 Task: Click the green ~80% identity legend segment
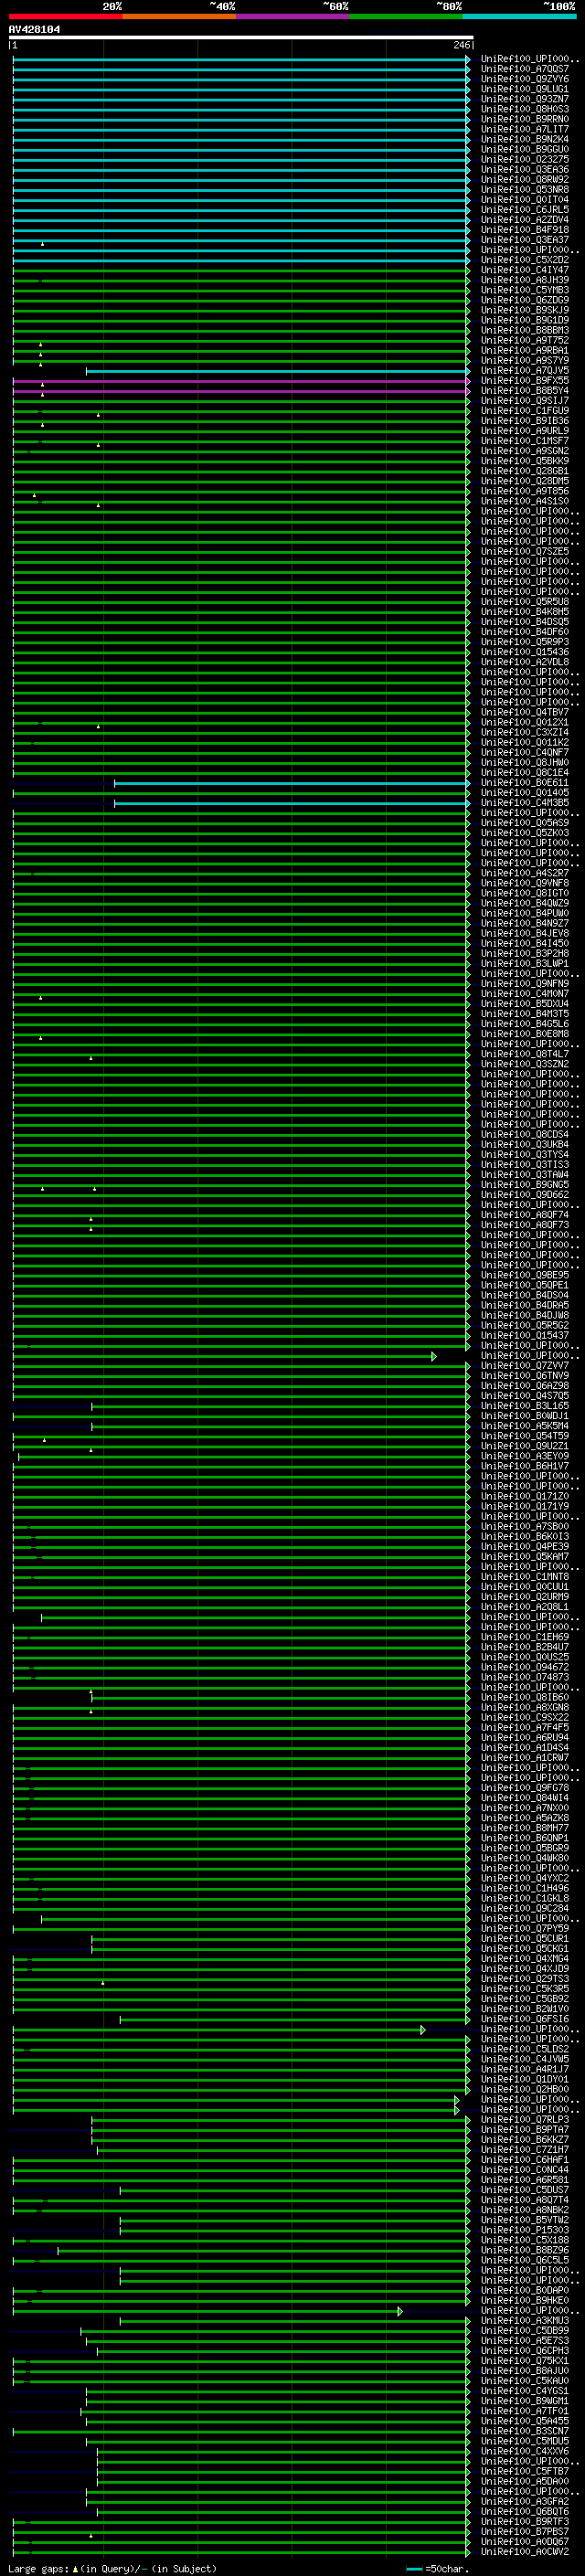pos(406,16)
